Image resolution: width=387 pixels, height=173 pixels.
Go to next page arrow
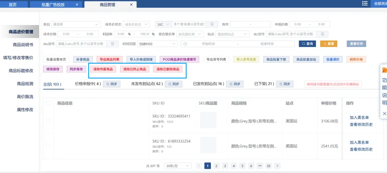pos(277,166)
